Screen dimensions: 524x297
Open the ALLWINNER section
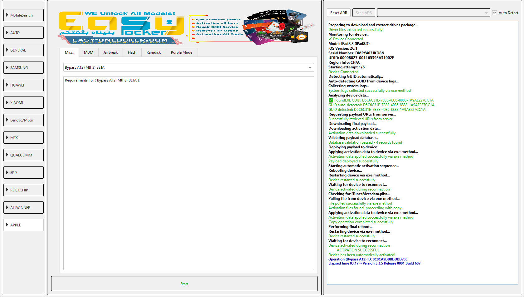click(x=23, y=207)
